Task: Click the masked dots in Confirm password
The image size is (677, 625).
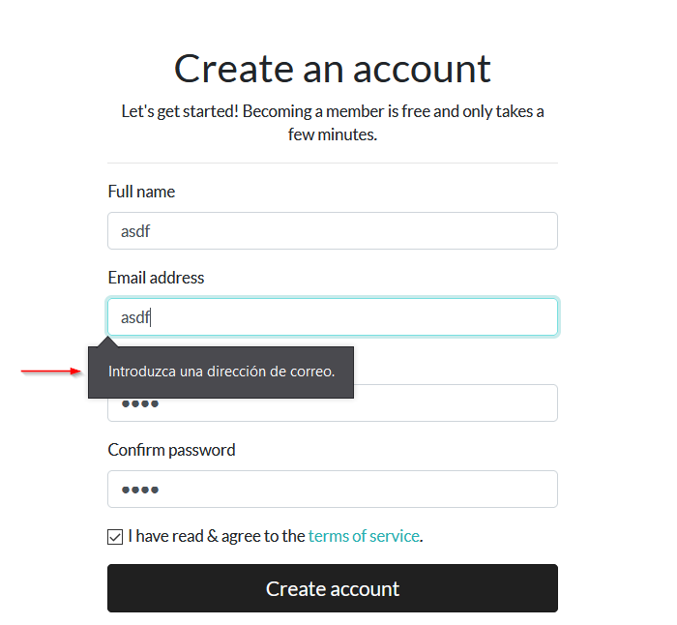Action: point(139,490)
